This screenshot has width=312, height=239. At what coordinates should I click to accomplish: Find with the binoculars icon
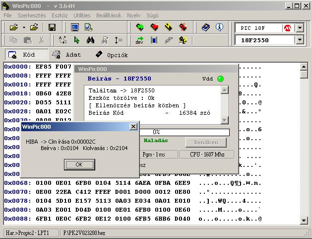91,40
